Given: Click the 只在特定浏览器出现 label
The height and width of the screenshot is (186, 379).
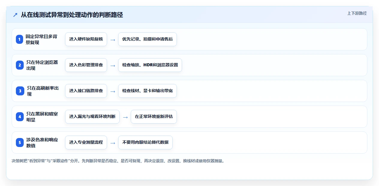Looking at the screenshot, I should (42, 65).
